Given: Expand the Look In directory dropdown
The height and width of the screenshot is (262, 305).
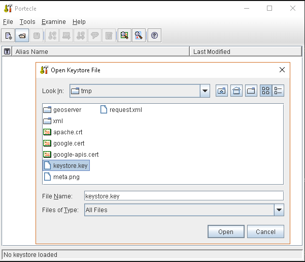Looking at the screenshot, I should point(205,91).
